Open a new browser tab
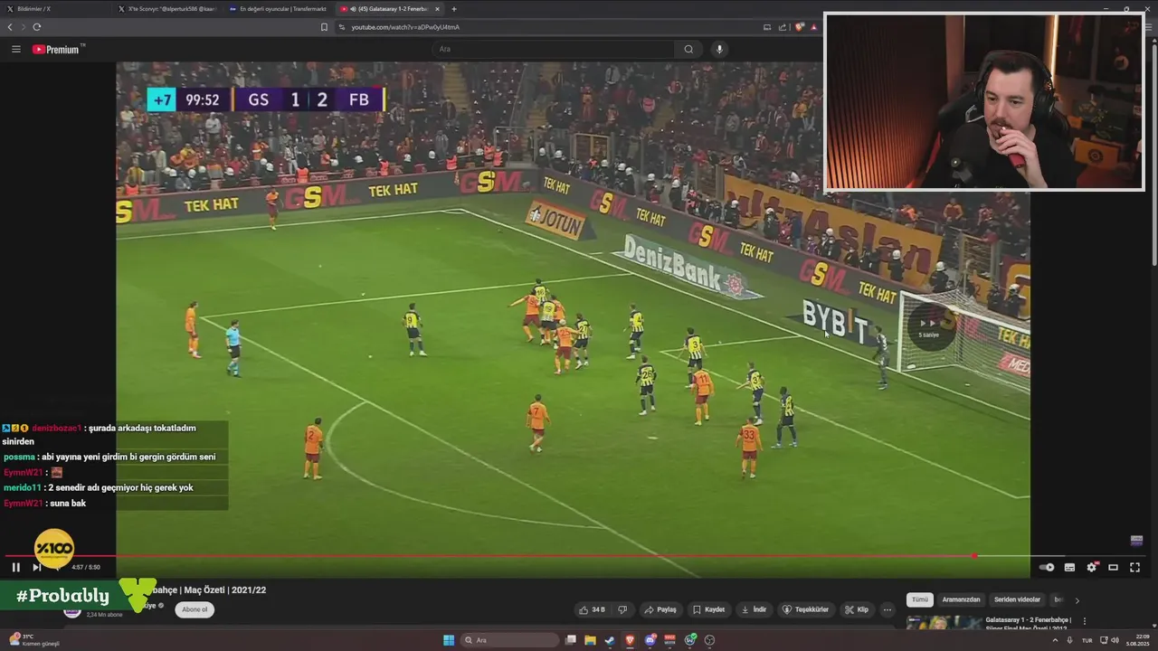The height and width of the screenshot is (651, 1158). [454, 8]
